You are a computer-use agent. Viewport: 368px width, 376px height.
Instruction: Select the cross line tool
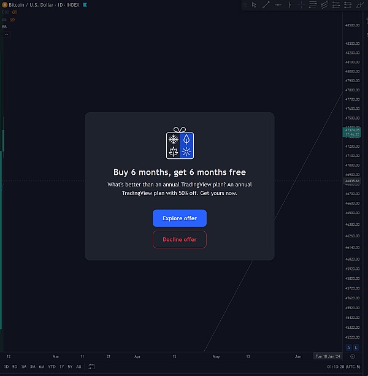[x=301, y=5]
